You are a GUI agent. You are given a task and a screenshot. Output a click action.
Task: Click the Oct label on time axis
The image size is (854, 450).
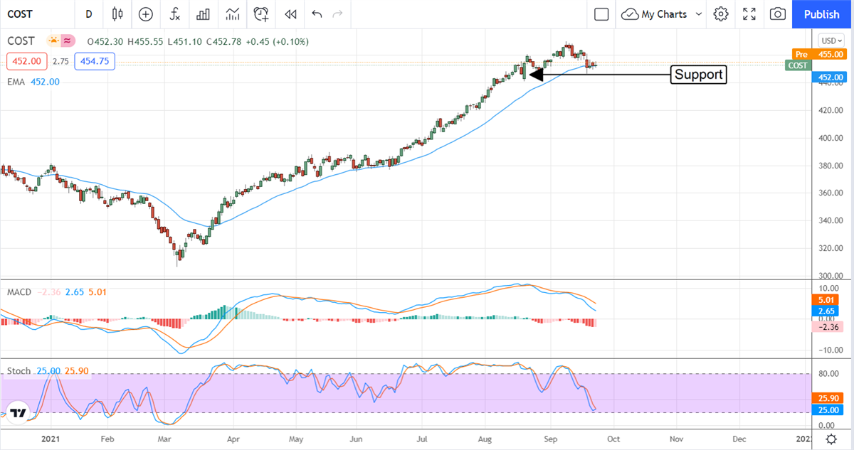point(613,440)
